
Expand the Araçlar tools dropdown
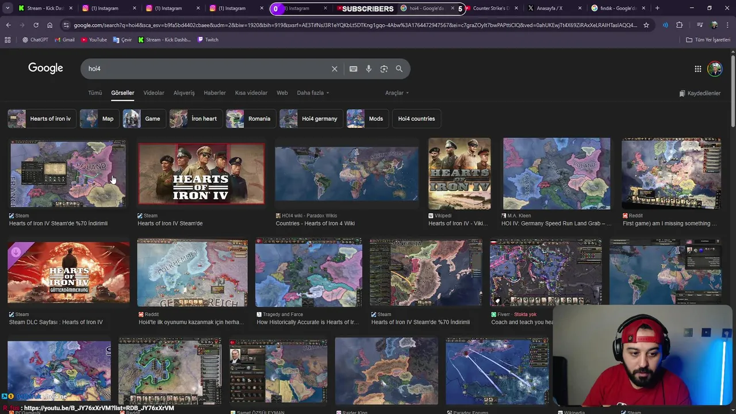pos(397,93)
